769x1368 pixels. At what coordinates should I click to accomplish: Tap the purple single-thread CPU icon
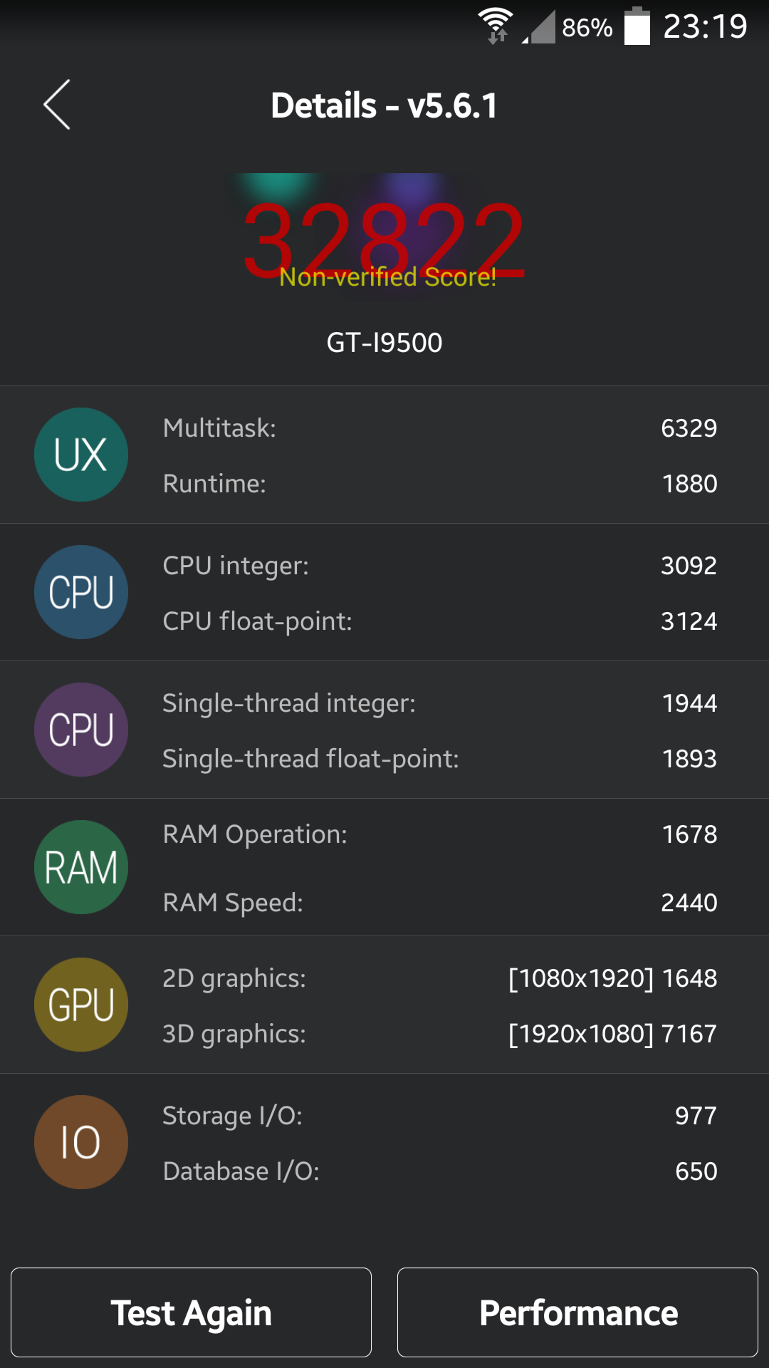(81, 730)
